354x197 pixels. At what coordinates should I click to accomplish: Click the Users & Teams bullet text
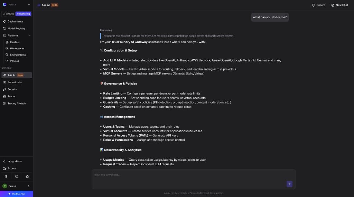point(141,127)
